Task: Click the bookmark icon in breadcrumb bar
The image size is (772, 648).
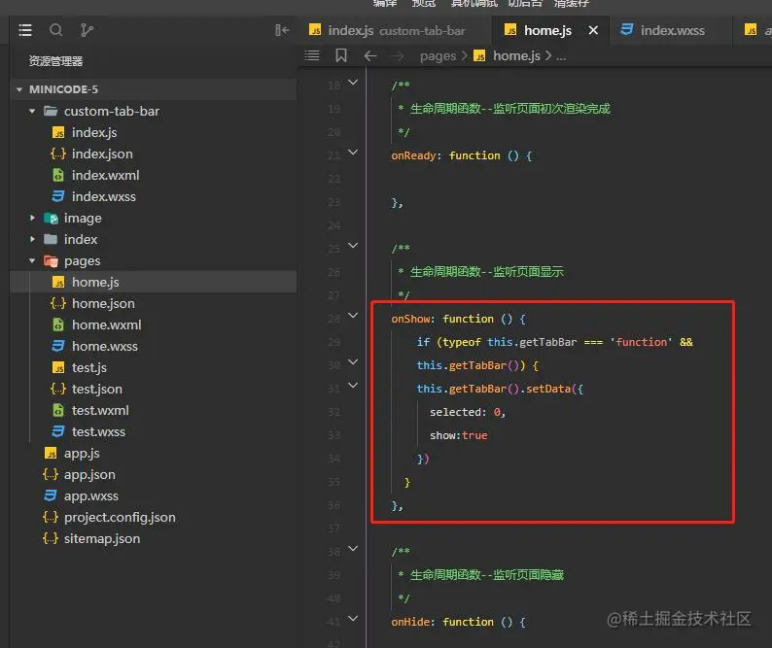Action: [341, 55]
